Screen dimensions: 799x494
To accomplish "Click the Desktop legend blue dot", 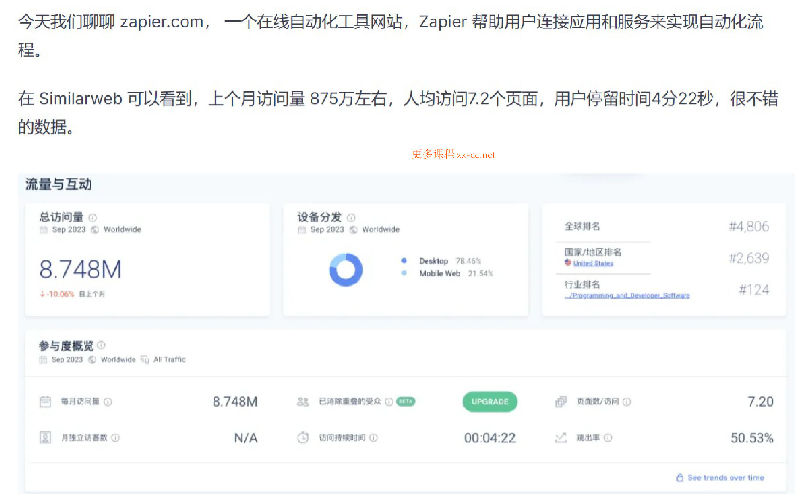I will [404, 261].
